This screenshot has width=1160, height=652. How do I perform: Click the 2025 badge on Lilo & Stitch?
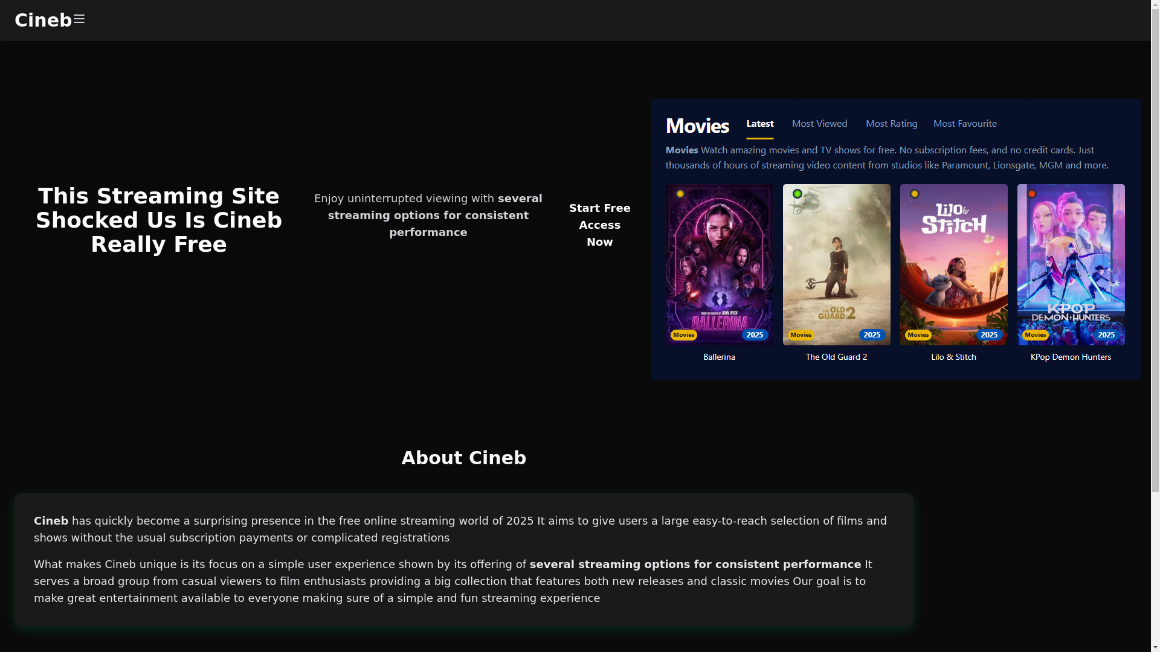pyautogui.click(x=989, y=335)
